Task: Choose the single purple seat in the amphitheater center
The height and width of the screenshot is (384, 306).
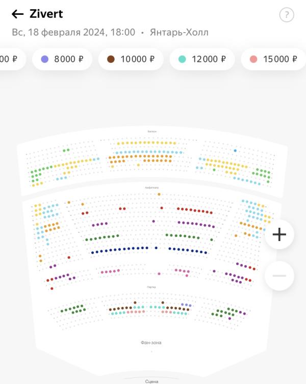Action: (x=154, y=221)
